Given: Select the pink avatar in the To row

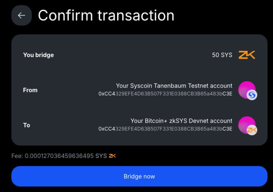Looking at the screenshot, I should point(246,123).
